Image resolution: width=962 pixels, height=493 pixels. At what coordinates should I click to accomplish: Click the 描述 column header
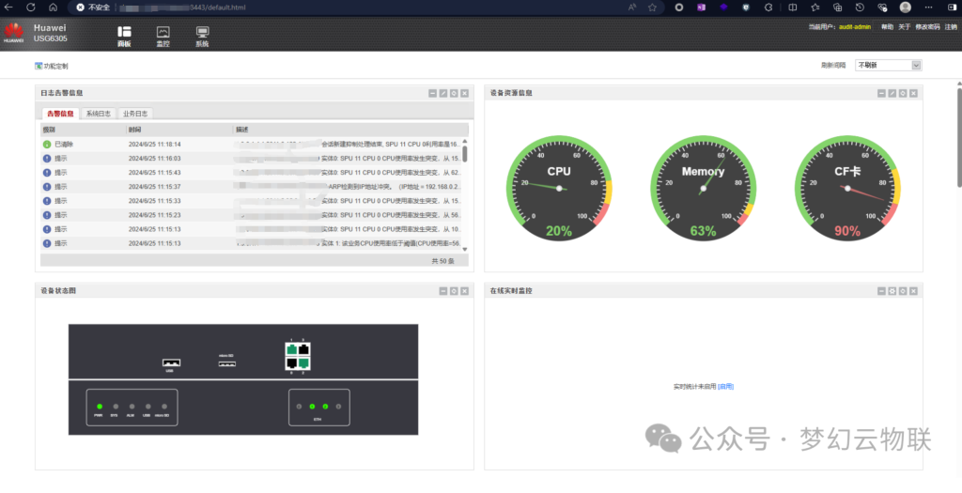pos(351,130)
